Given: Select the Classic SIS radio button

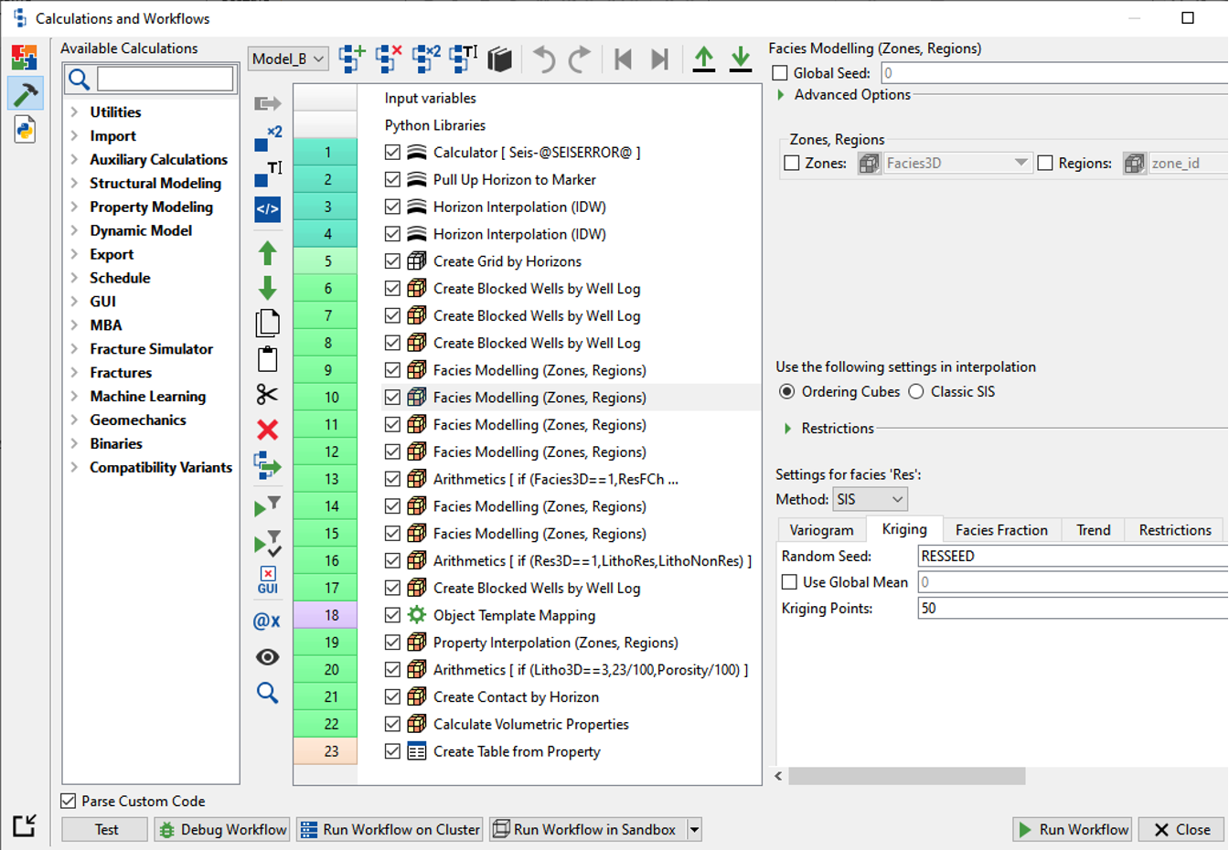Looking at the screenshot, I should coord(916,391).
